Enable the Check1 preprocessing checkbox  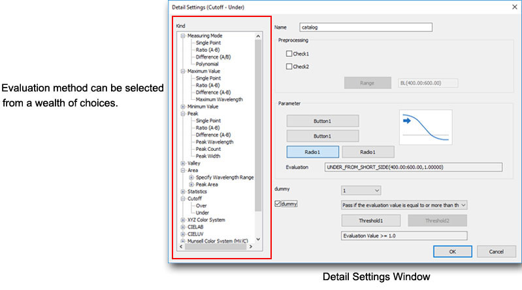289,54
